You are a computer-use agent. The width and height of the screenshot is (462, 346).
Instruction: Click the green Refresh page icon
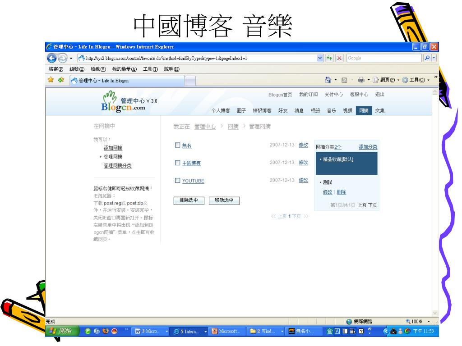point(329,58)
